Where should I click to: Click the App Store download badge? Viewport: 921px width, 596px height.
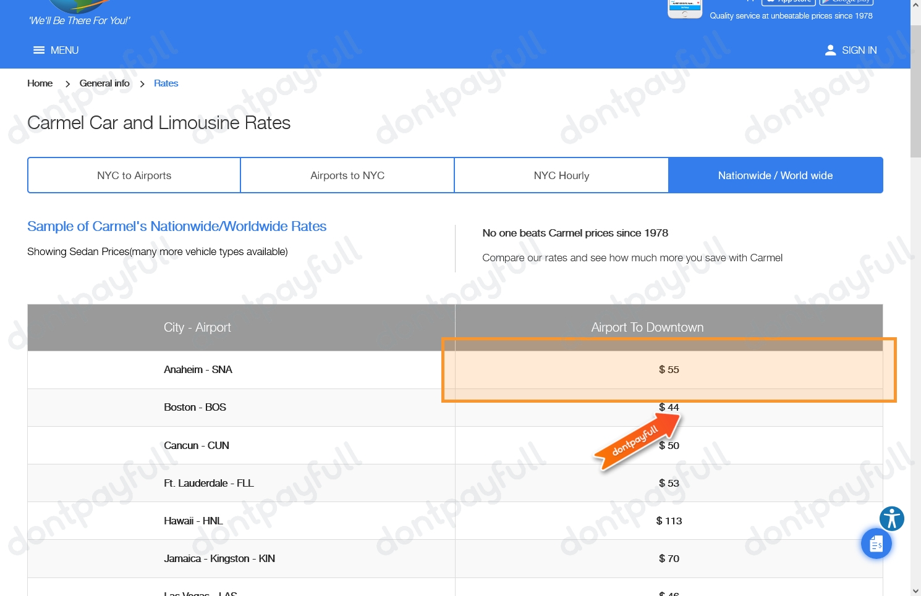pyautogui.click(x=787, y=2)
